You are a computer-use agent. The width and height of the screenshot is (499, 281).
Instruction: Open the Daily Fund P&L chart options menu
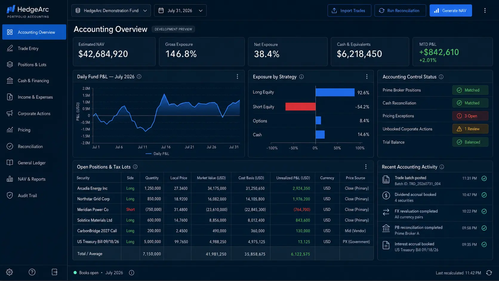coord(237,77)
